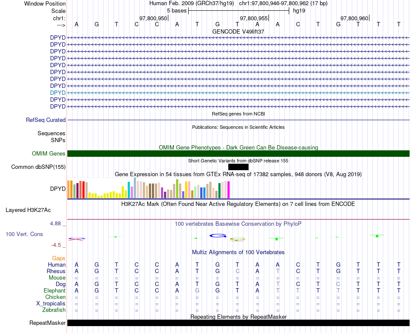Click the GTEx Gene Expression track title

(x=238, y=174)
